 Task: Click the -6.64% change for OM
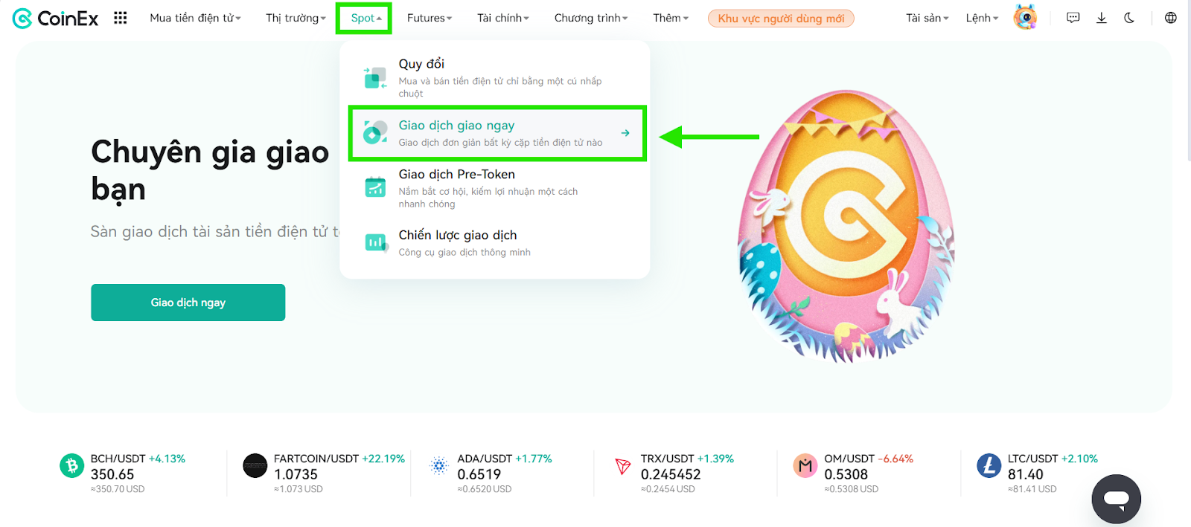point(895,459)
